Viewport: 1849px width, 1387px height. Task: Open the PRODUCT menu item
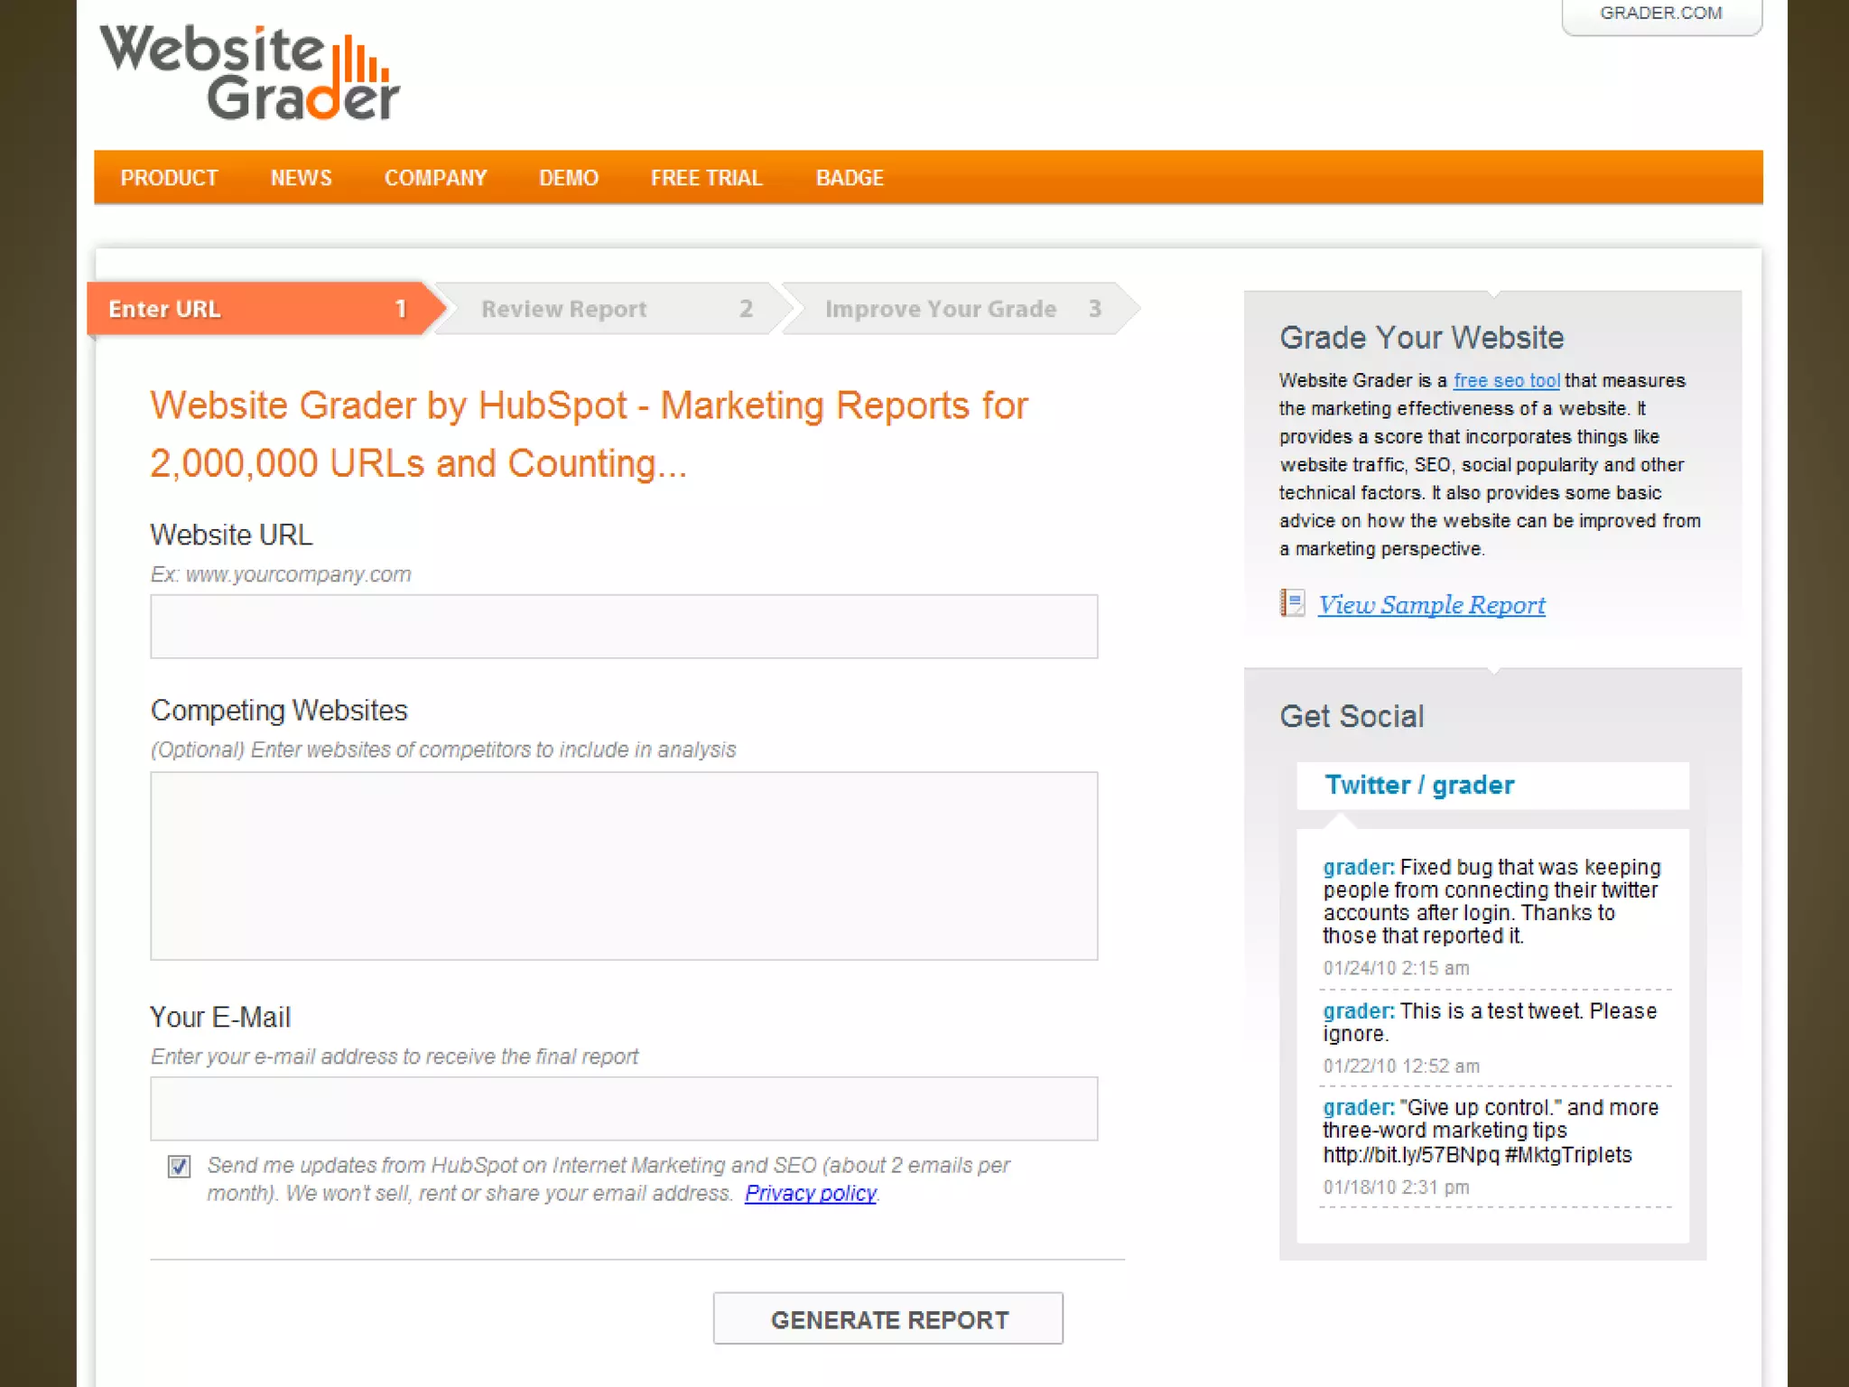coord(169,178)
